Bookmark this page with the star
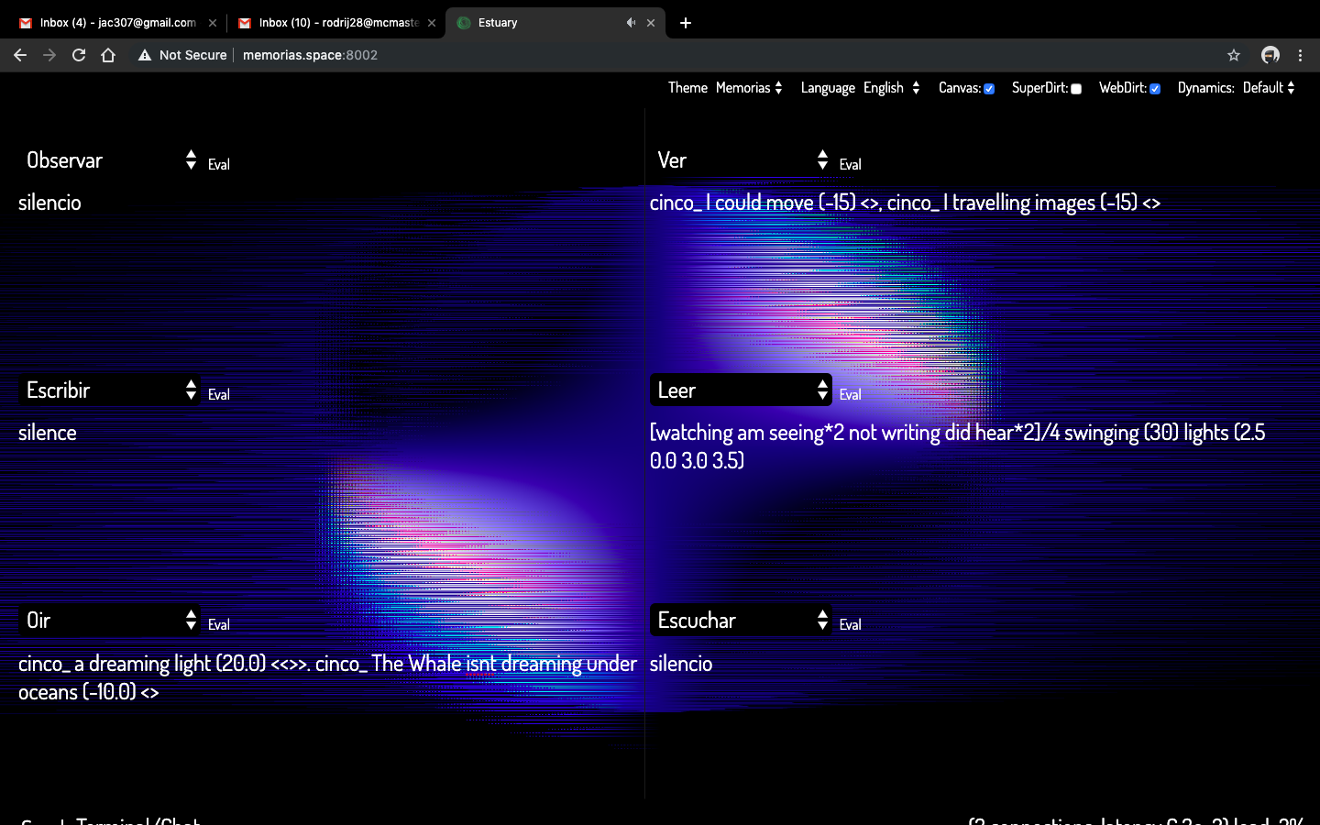 pyautogui.click(x=1234, y=55)
